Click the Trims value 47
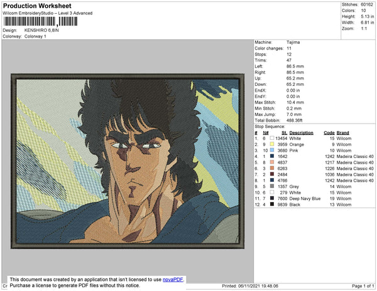This screenshot has width=377, height=291. (289, 60)
